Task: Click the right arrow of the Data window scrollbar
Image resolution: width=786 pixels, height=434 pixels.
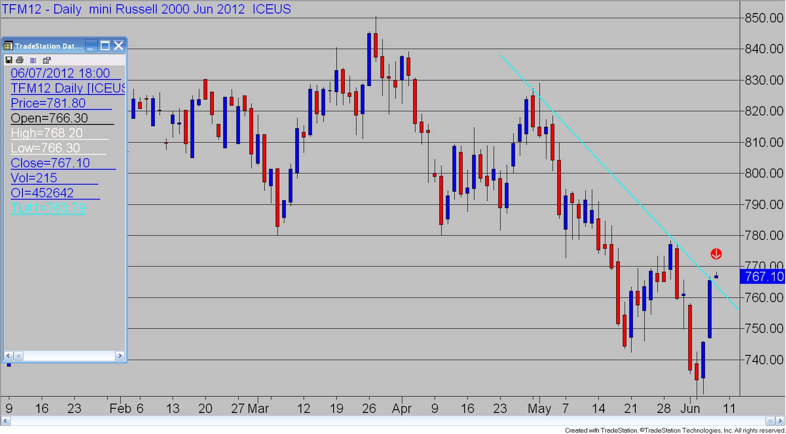Action: click(x=120, y=356)
